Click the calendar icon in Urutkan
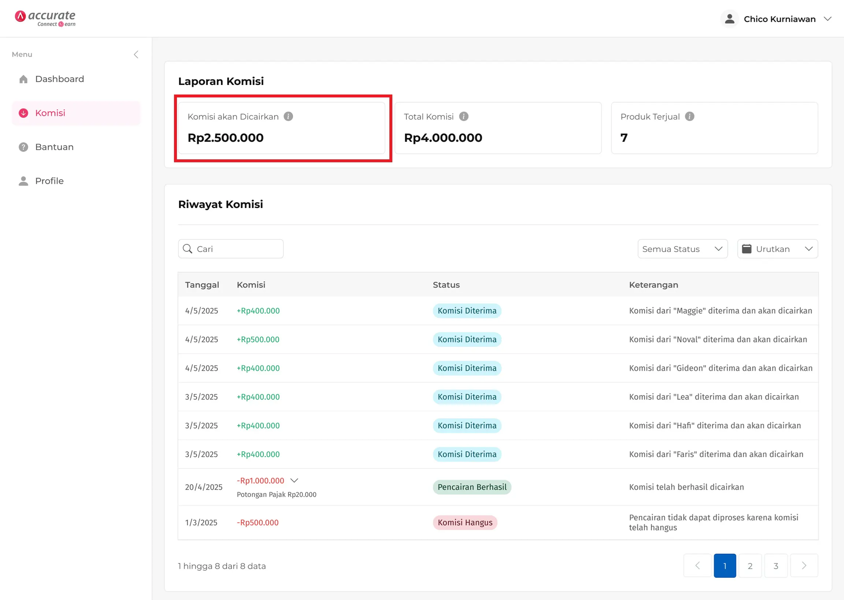The image size is (844, 600). coord(747,249)
